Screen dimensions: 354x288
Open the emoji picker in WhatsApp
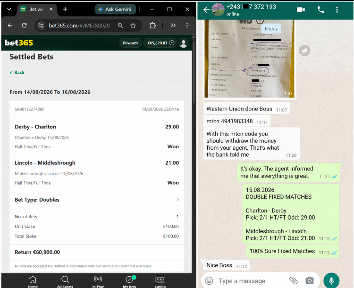(x=209, y=281)
